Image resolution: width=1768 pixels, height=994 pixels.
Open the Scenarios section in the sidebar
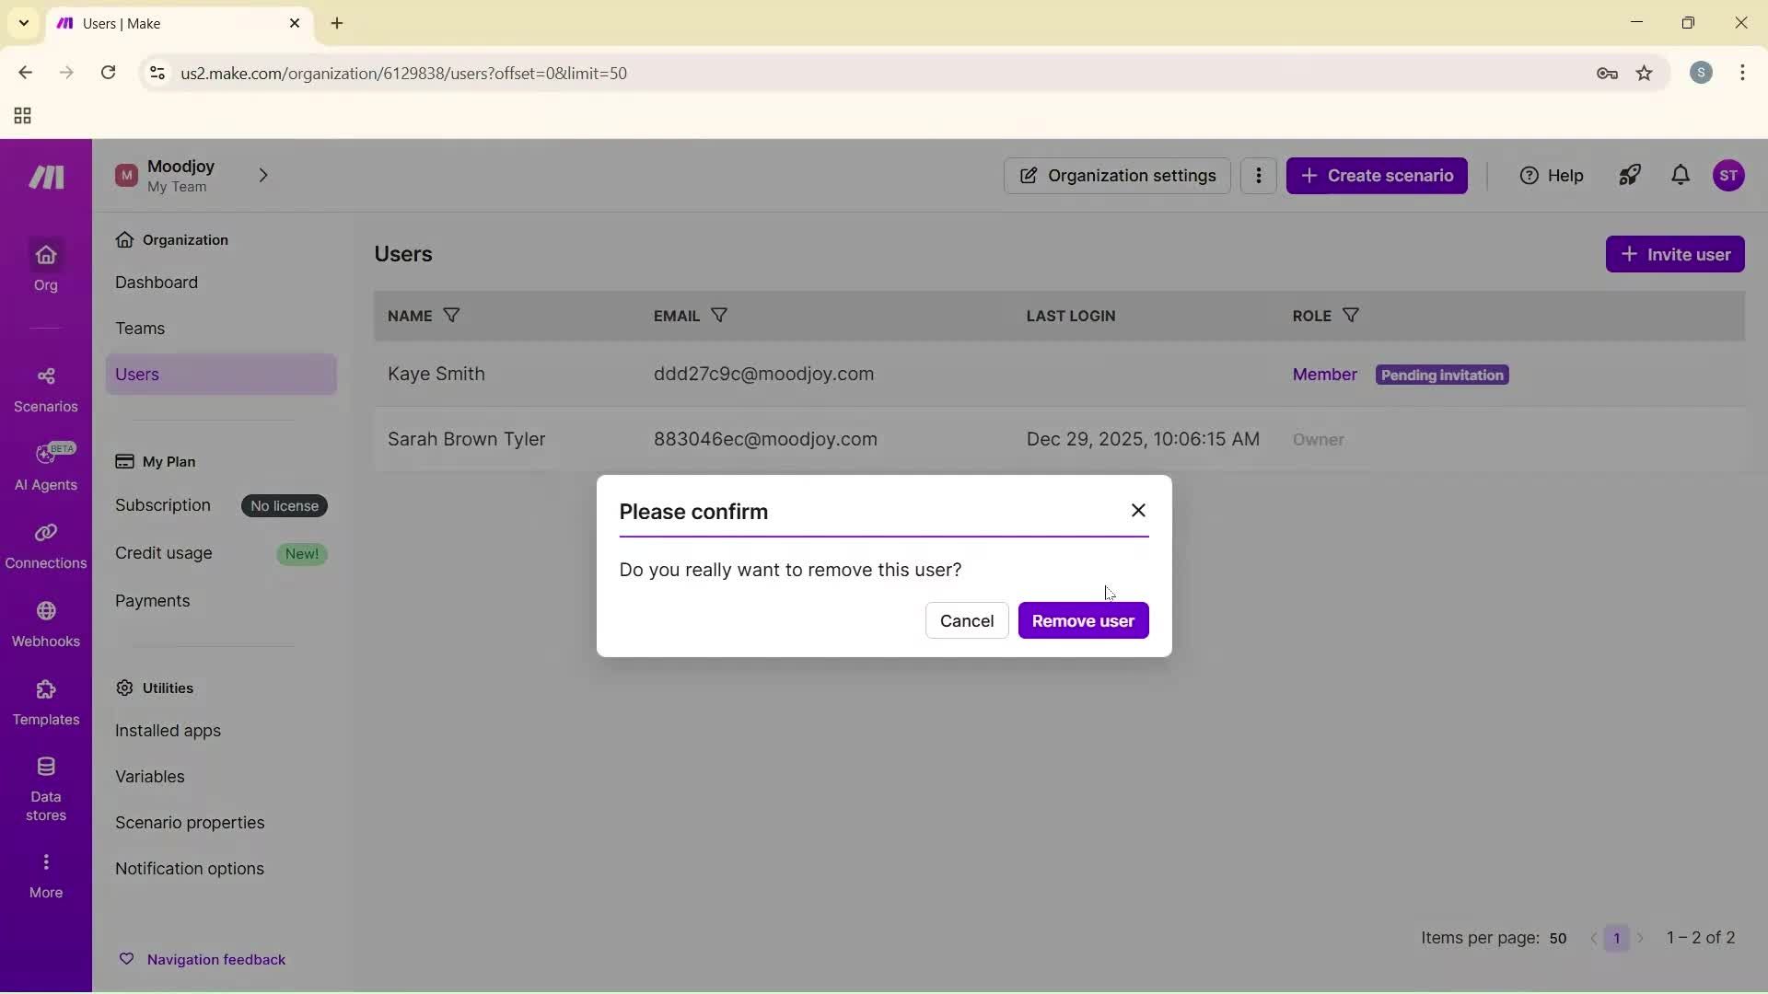pos(45,387)
